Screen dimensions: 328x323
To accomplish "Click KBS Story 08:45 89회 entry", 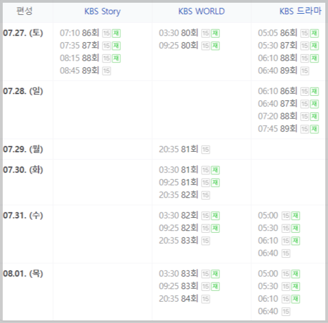I will click(79, 71).
